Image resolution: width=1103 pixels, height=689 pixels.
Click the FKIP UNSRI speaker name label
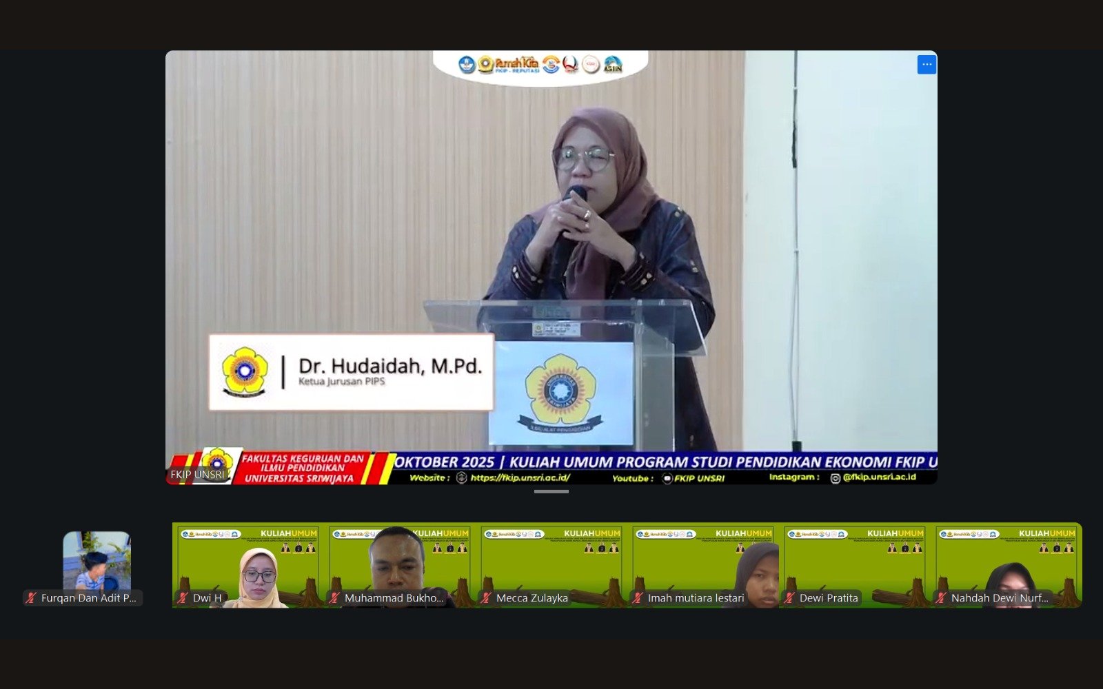[x=197, y=475]
